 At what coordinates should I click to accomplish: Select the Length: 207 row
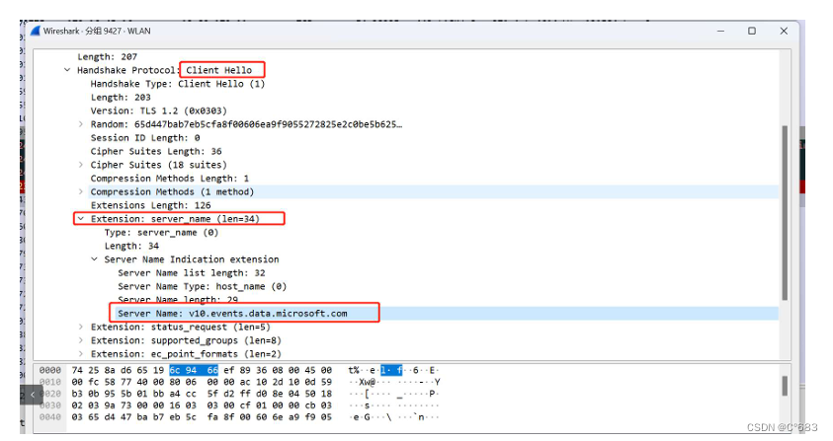click(x=108, y=57)
